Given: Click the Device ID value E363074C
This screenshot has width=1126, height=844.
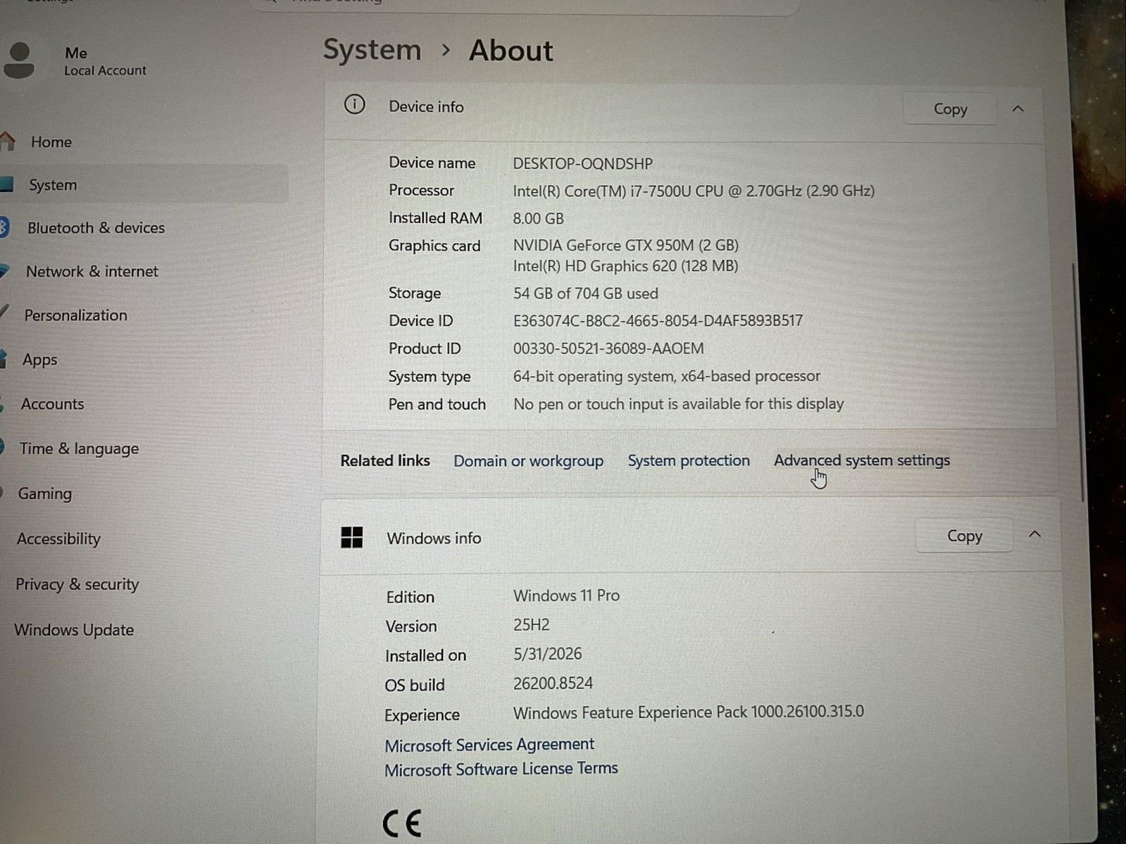Looking at the screenshot, I should tap(658, 320).
